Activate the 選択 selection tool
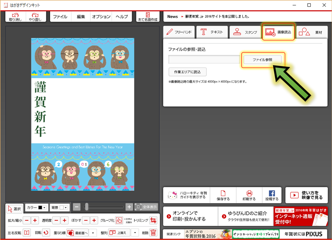Viewport: 332px width, 240px height. 15,208
